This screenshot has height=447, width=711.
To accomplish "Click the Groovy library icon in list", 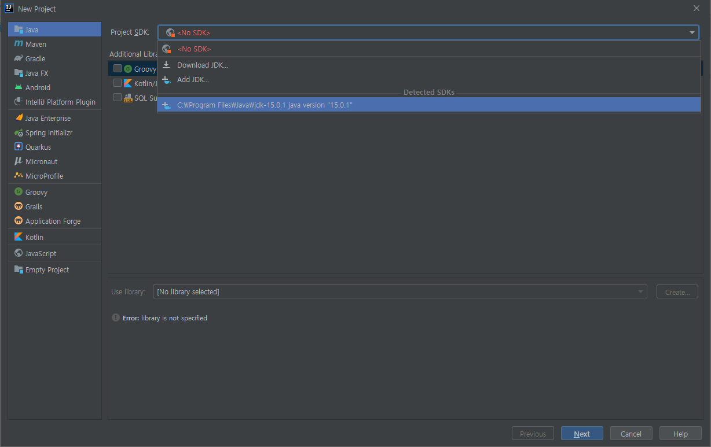I will (128, 69).
